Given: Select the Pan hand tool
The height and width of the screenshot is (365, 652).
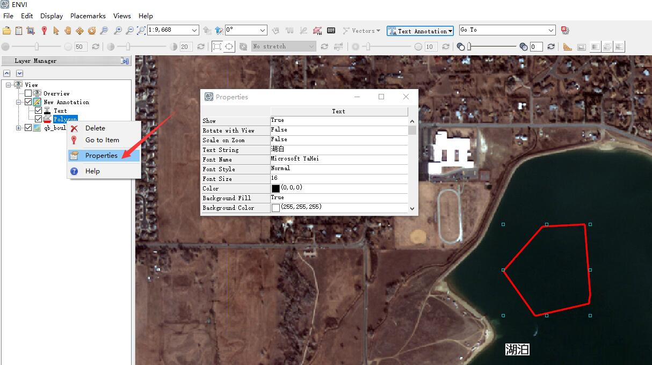Looking at the screenshot, I should tap(68, 31).
